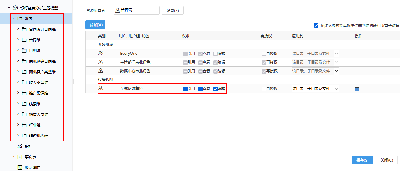
Task: Toggle 查看 checkbox for 系统运维角色
Action: pos(200,89)
